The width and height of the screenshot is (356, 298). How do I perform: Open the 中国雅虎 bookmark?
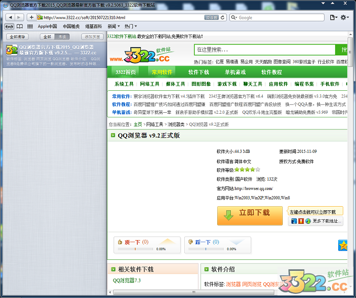71,27
